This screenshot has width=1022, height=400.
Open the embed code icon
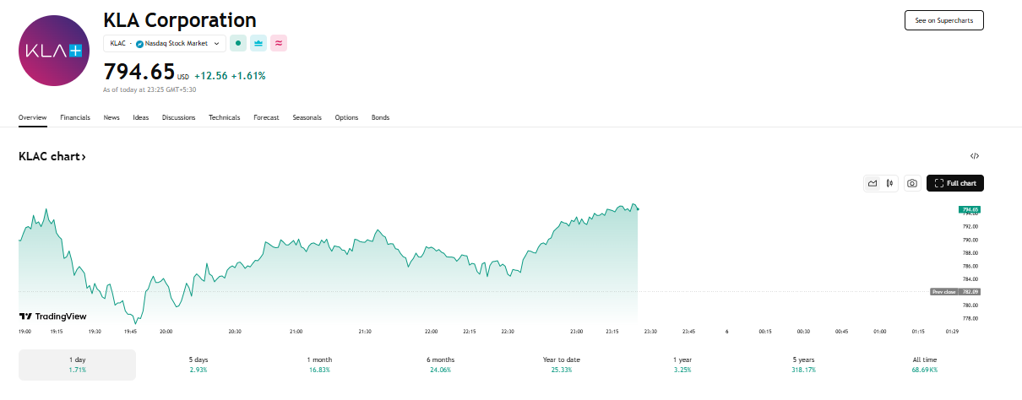975,156
